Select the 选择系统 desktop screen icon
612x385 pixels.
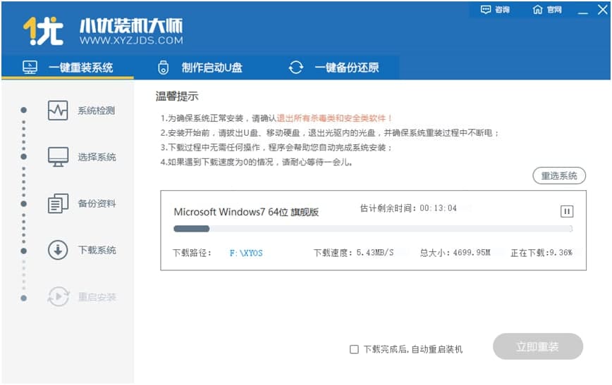coord(58,157)
